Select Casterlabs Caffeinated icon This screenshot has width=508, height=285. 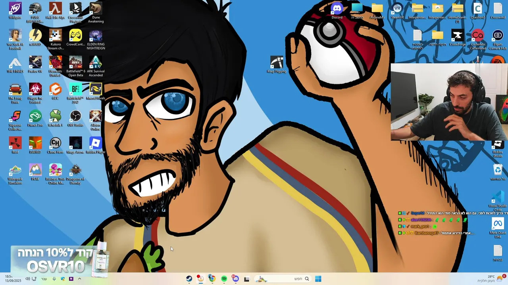(x=478, y=40)
